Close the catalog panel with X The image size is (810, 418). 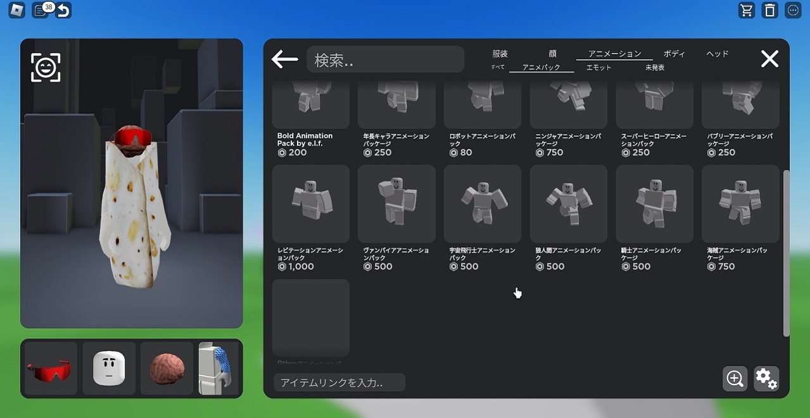point(769,59)
